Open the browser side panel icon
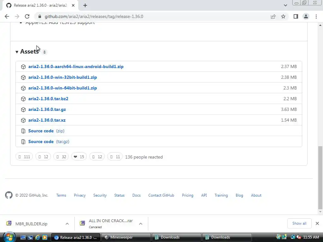 click(x=296, y=16)
